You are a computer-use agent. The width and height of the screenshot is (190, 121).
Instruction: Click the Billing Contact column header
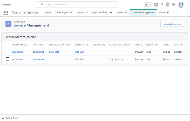[59, 45]
